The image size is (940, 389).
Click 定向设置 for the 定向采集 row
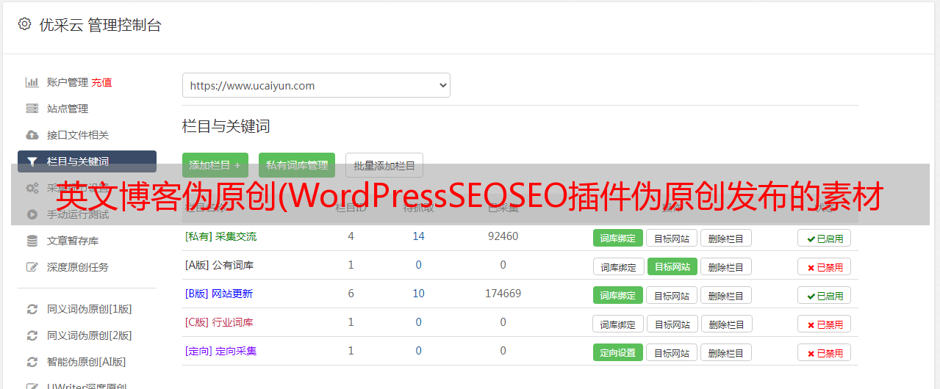pyautogui.click(x=617, y=352)
